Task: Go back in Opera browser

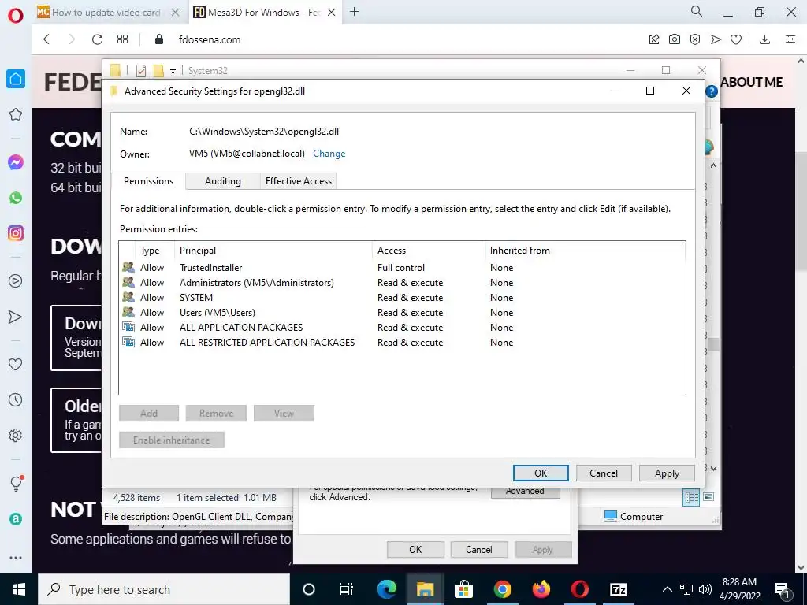Action: pos(46,39)
